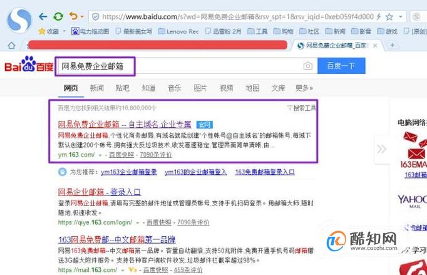Click camera image-search icon
Image resolution: width=427 pixels, height=275 pixels.
pyautogui.click(x=307, y=66)
